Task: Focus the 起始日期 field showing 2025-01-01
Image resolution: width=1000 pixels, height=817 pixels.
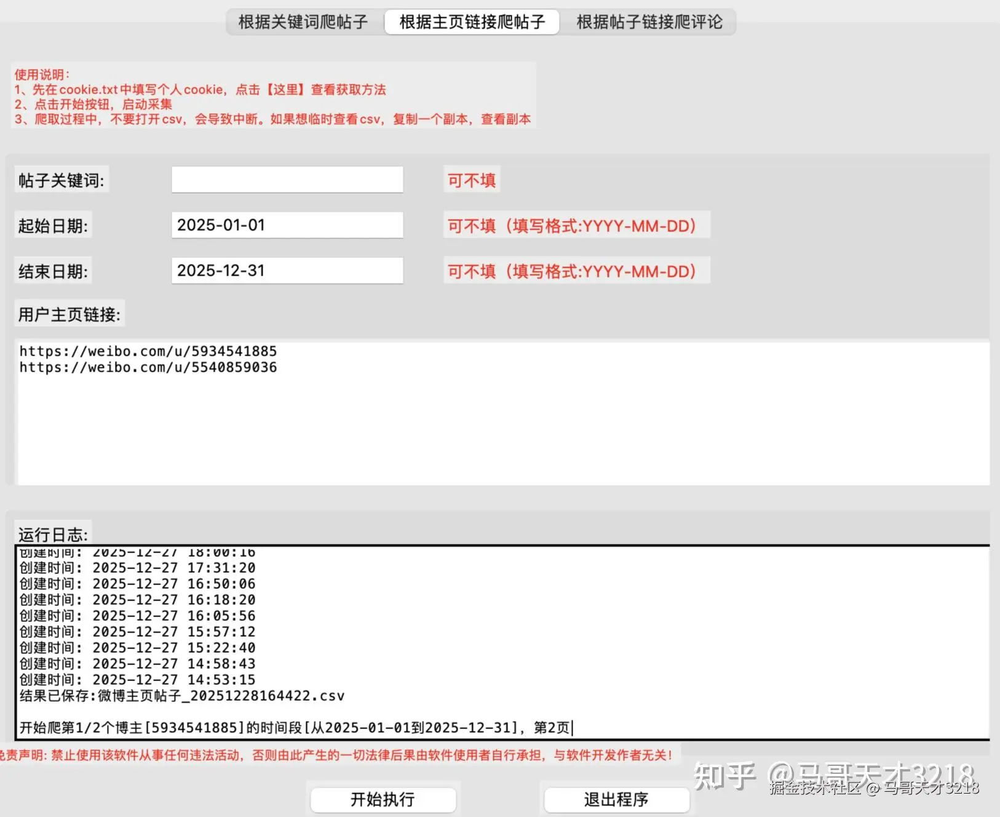Action: pyautogui.click(x=287, y=225)
